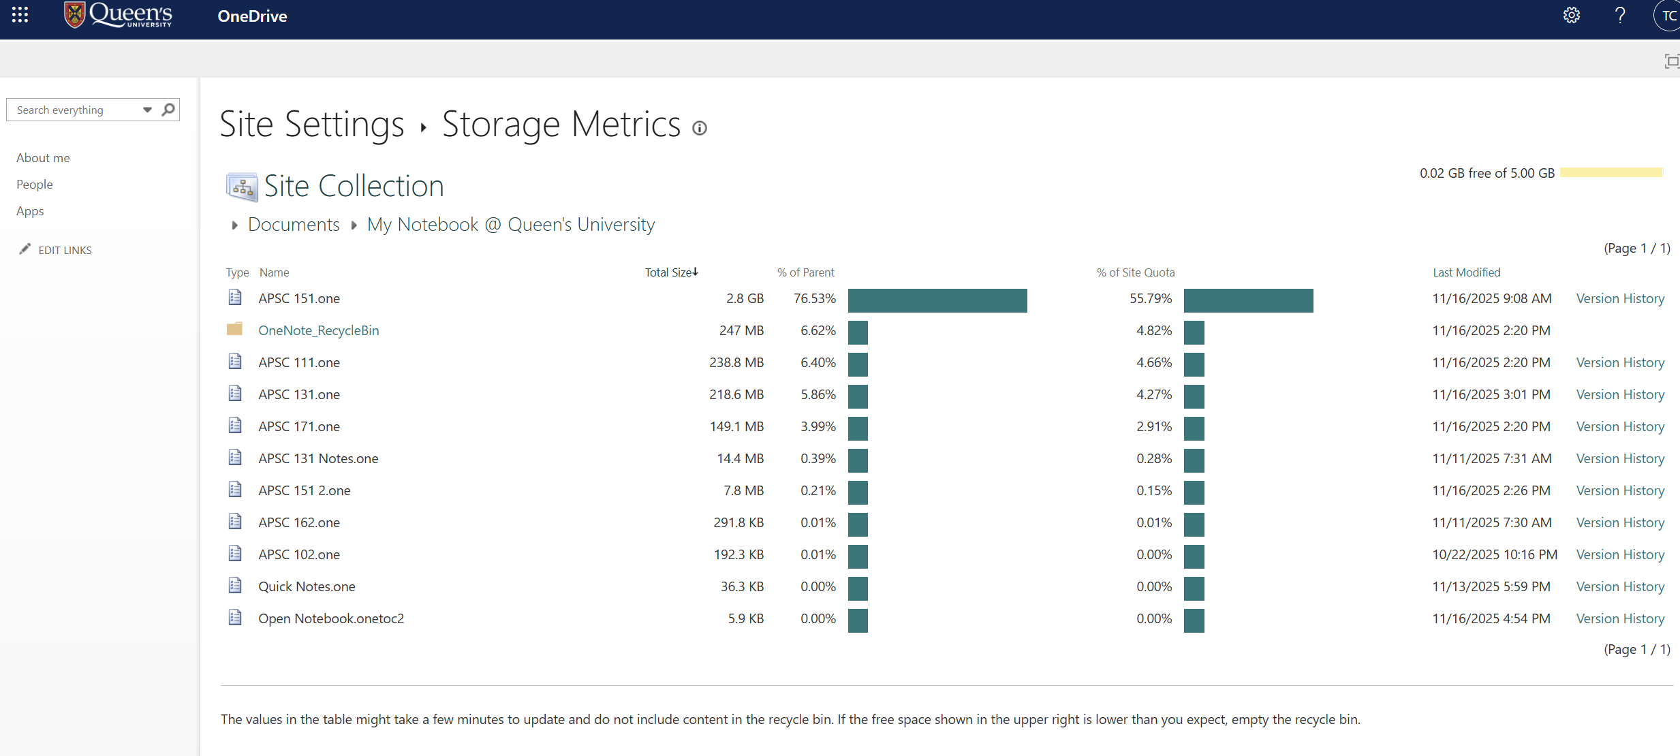Sort by Total Size column header

[x=672, y=272]
